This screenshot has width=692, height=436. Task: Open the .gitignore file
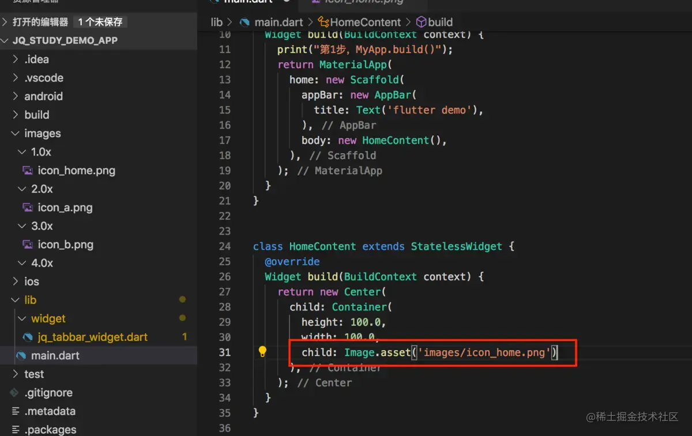pos(48,393)
